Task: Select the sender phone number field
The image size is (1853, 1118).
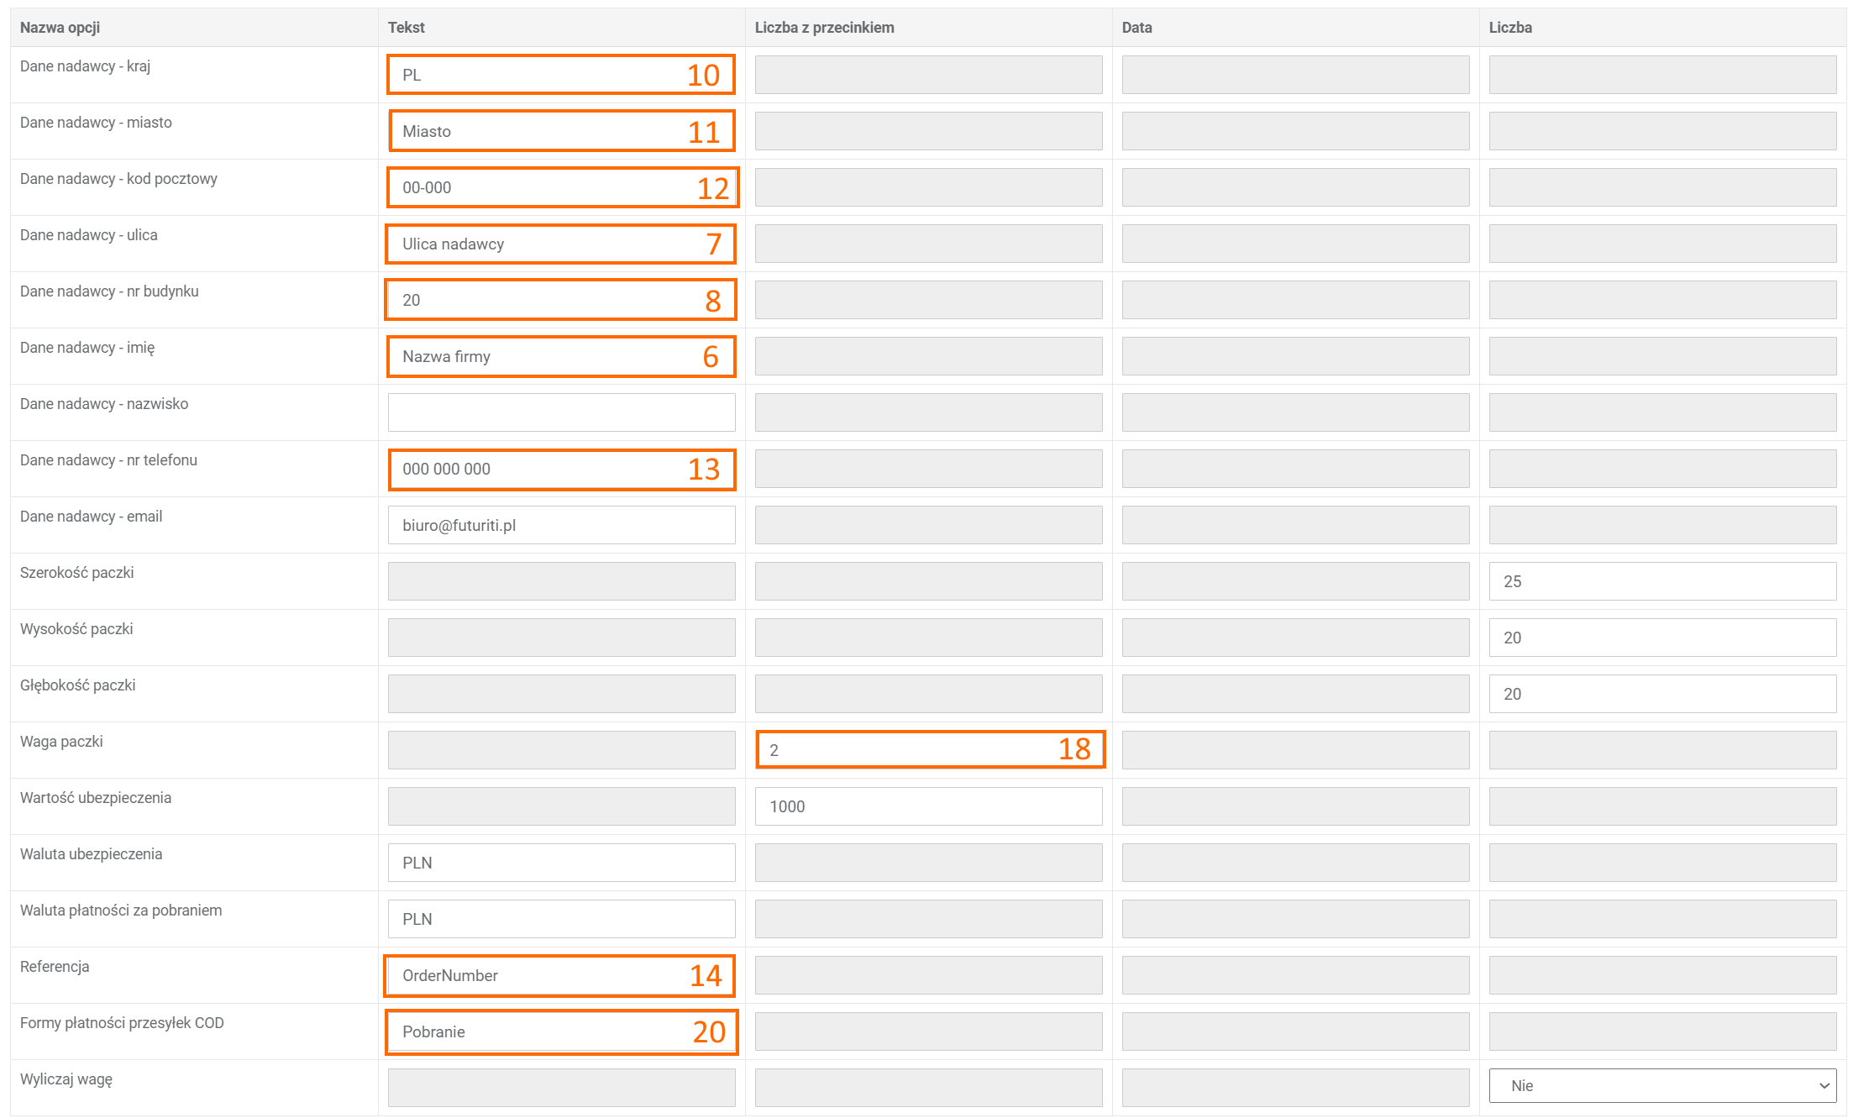Action: pos(538,469)
